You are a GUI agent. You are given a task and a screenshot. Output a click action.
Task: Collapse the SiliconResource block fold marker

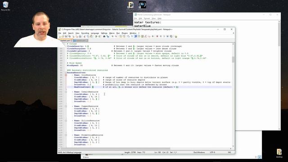[66, 121]
